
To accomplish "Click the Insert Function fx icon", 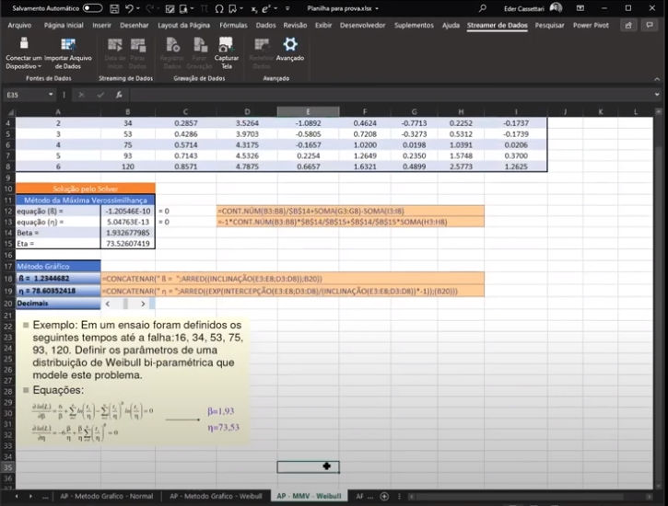I will click(x=119, y=95).
